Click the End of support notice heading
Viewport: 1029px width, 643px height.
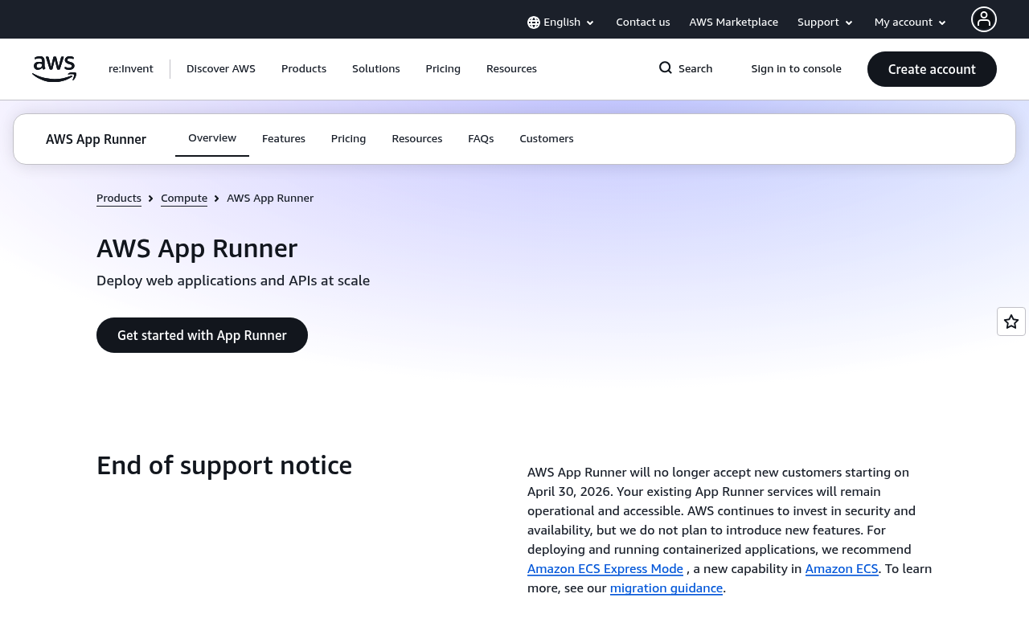(x=224, y=465)
